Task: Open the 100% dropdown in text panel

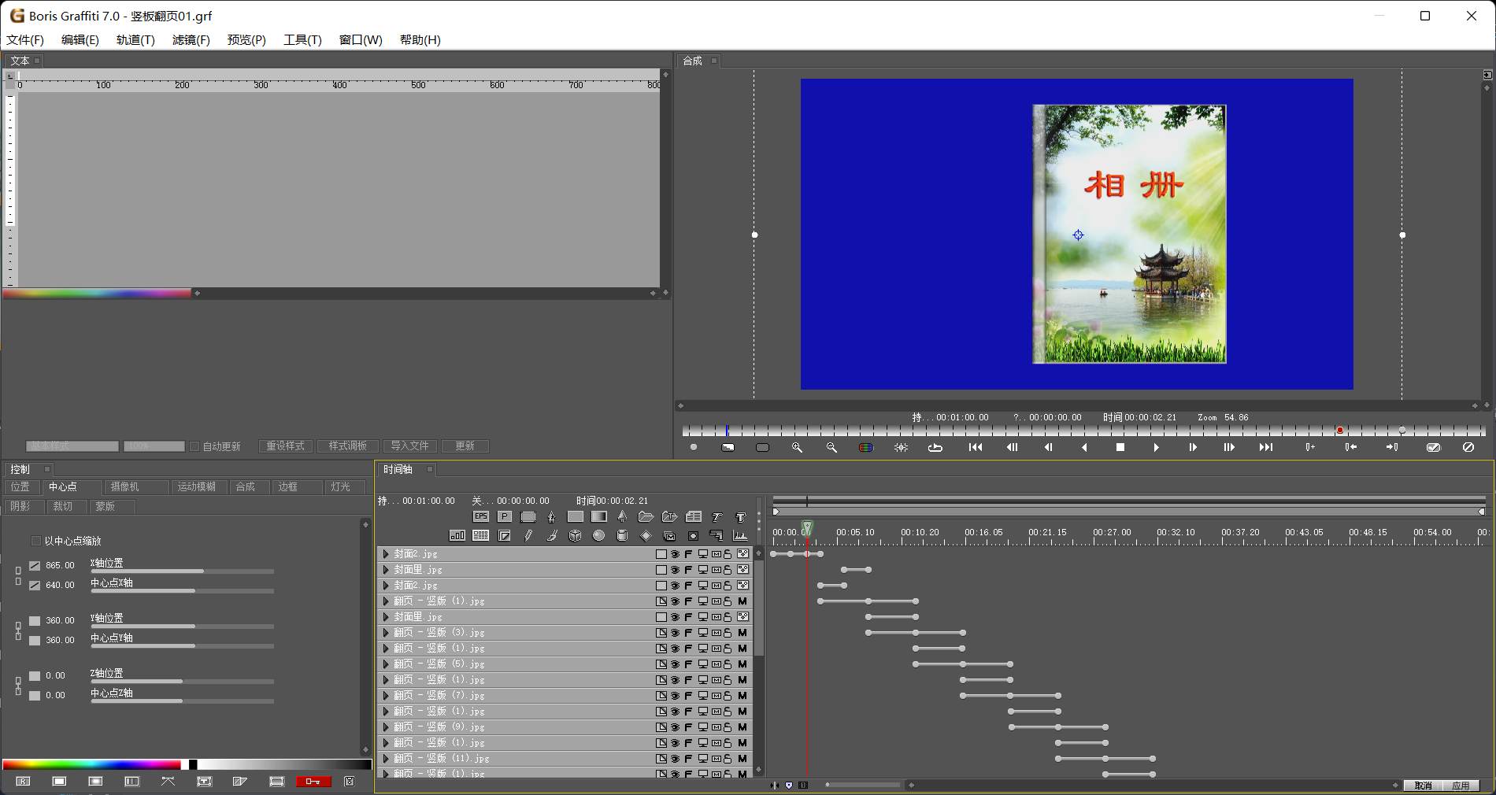Action: pos(154,446)
